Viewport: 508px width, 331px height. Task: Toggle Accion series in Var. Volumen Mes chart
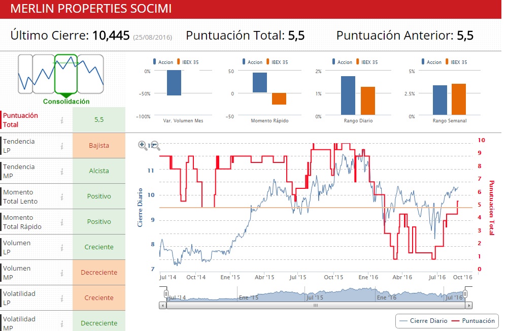(x=163, y=62)
